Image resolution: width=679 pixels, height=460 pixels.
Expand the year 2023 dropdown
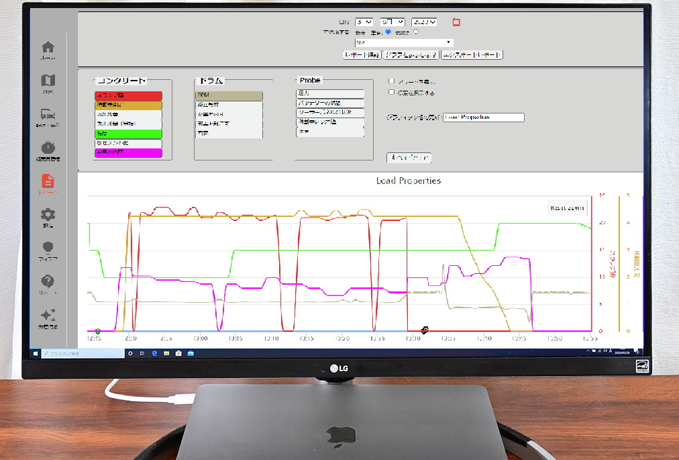point(424,22)
